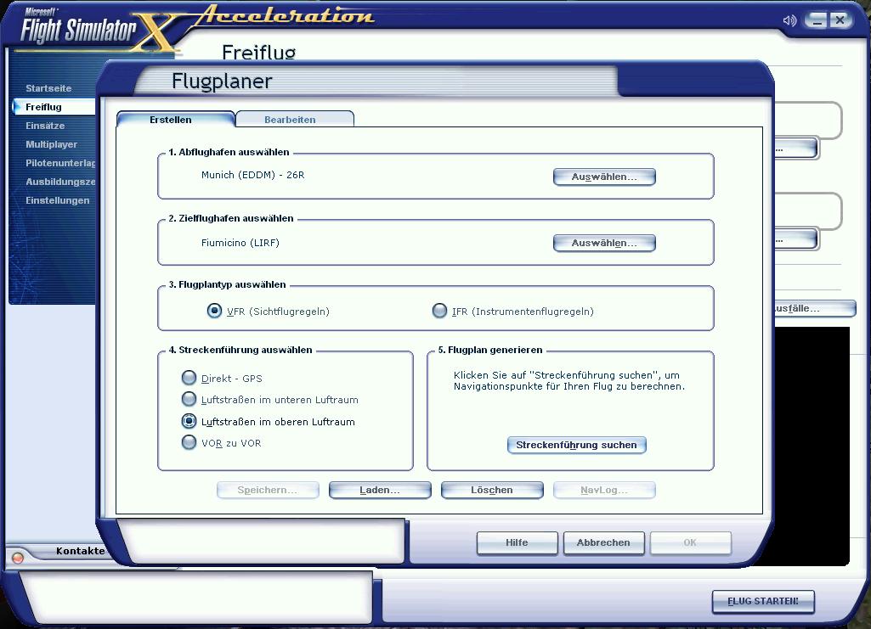871x629 pixels.
Task: Open Freiflug in the sidebar
Action: (54, 107)
